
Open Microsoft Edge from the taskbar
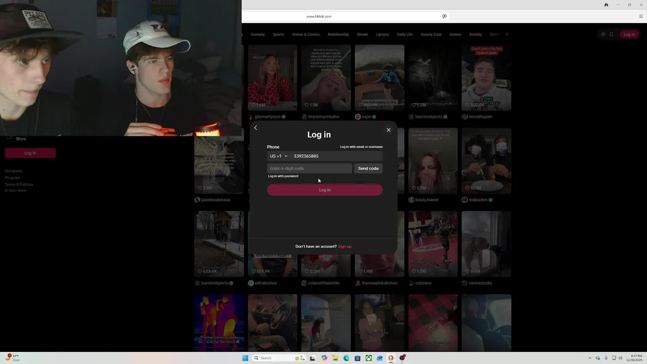tap(346, 358)
